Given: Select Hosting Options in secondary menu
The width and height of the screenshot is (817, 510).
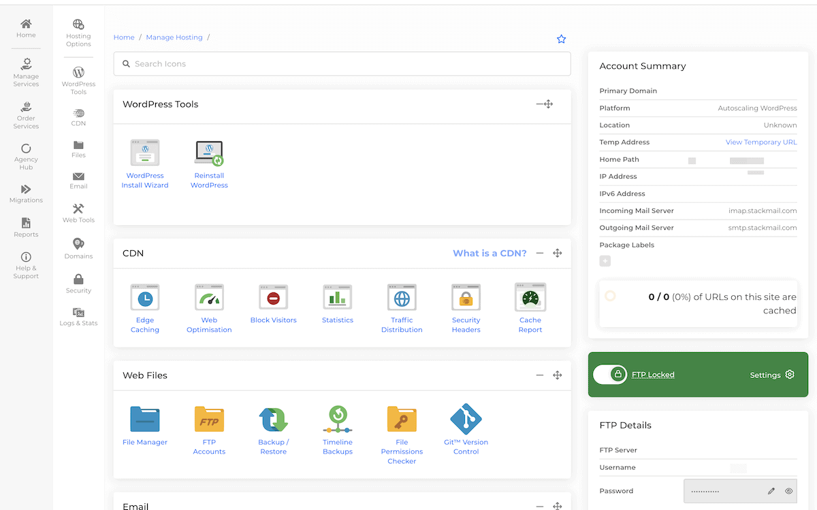Looking at the screenshot, I should click(78, 33).
